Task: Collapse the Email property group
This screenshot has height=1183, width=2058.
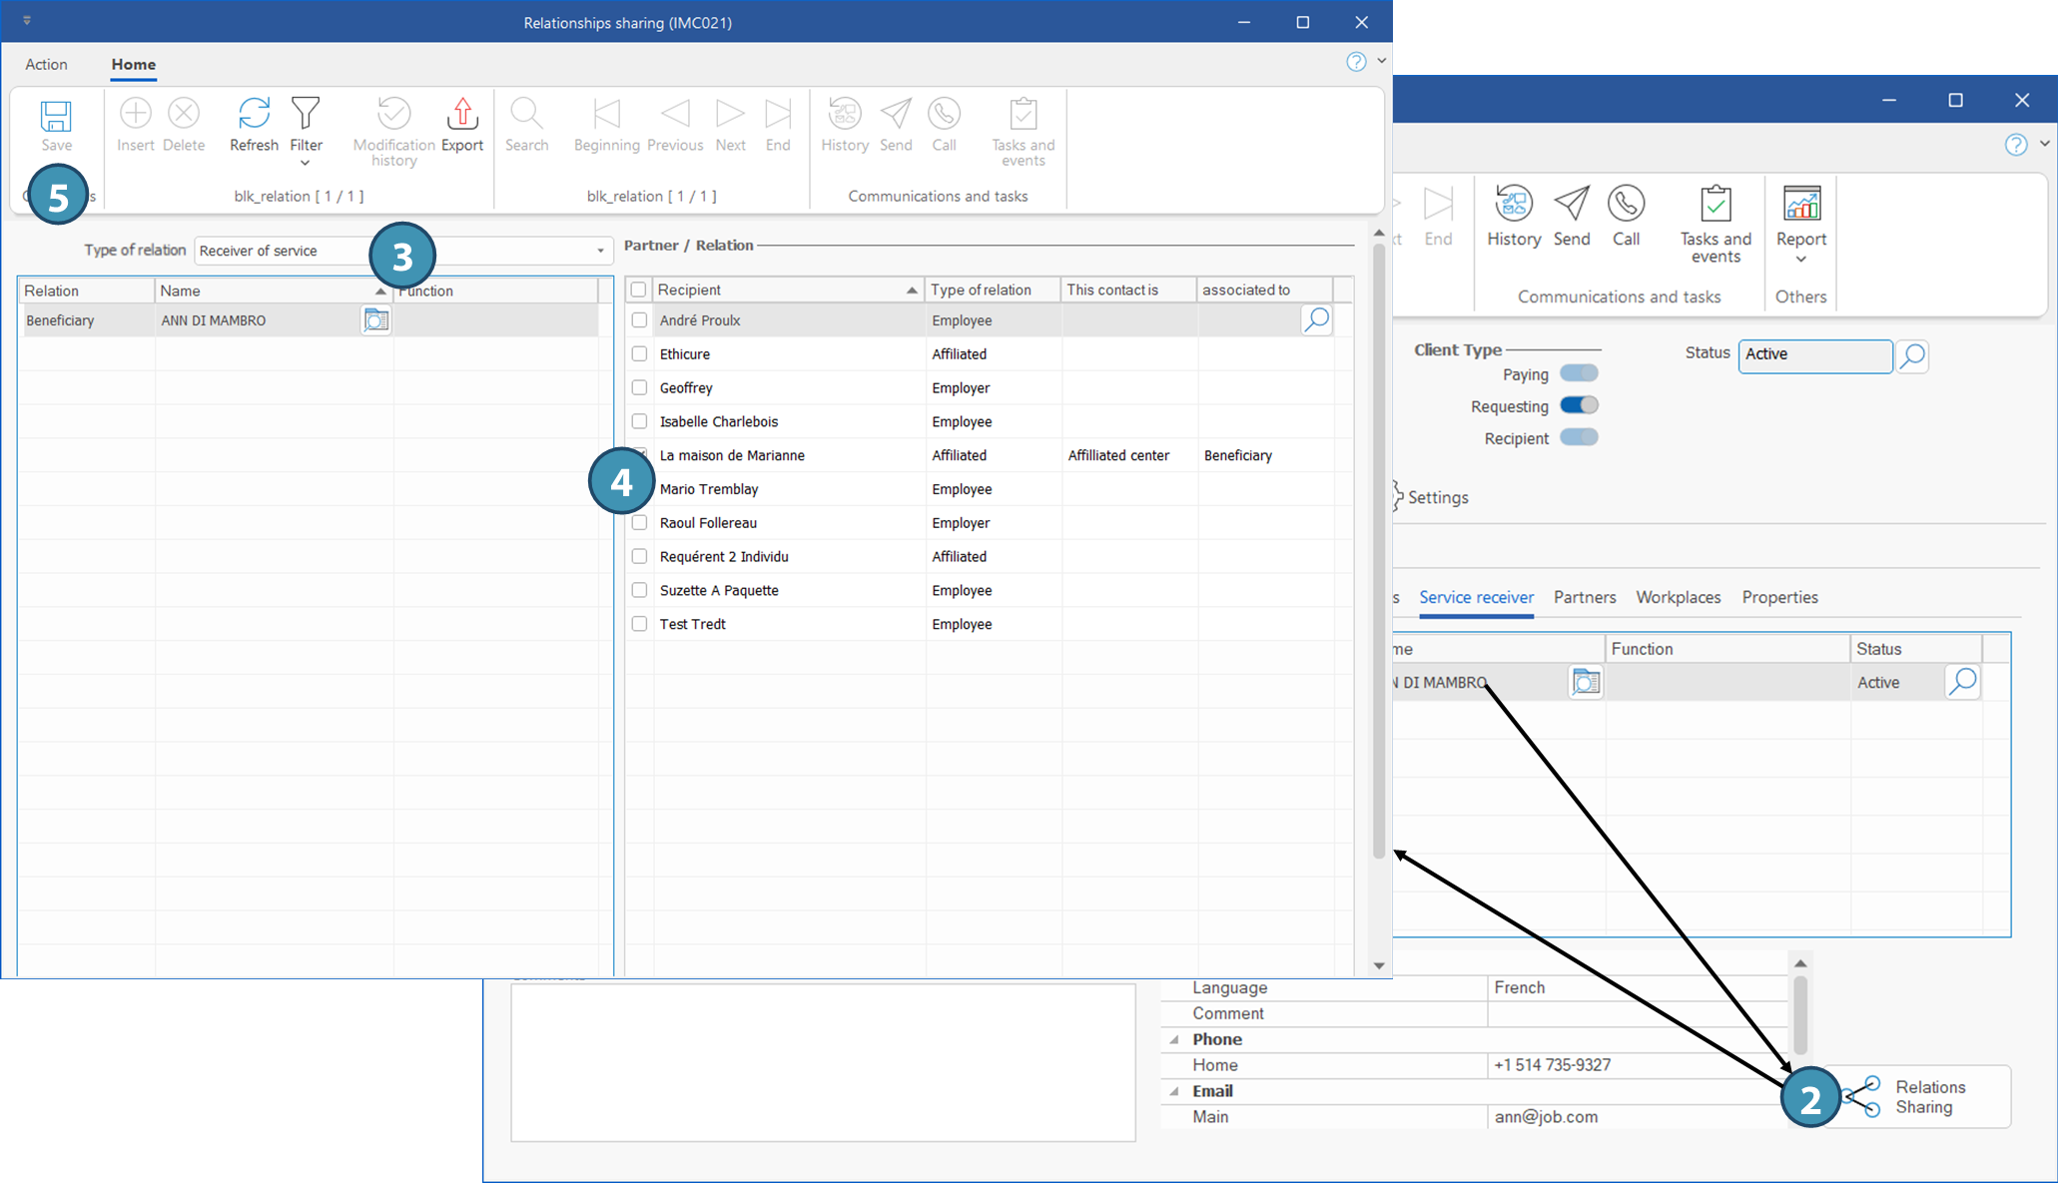Action: tap(1174, 1091)
